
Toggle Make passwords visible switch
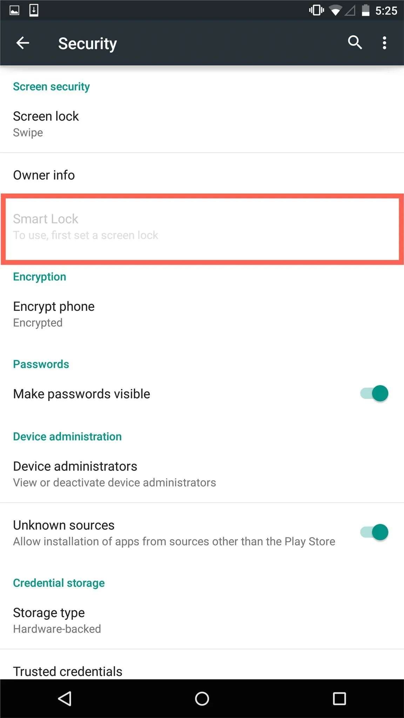[x=374, y=393]
